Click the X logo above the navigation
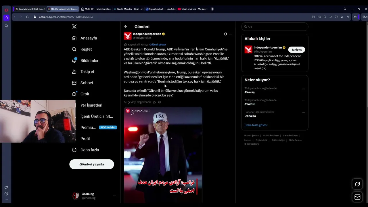368x207 pixels. pyautogui.click(x=74, y=27)
